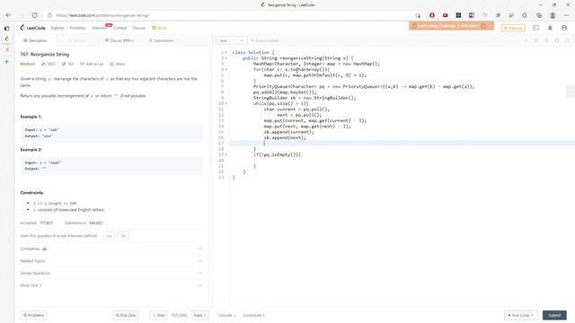The image size is (575, 323).
Task: Click Yes for seen in real interview
Action: [109, 236]
